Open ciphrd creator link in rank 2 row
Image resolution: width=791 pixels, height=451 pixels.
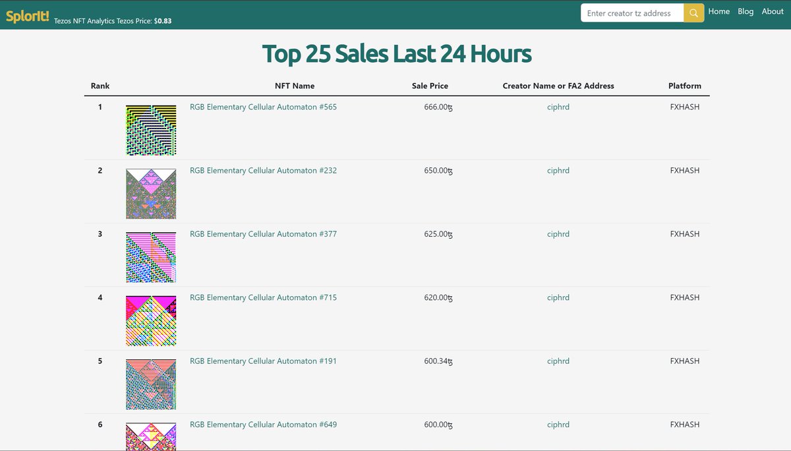558,170
